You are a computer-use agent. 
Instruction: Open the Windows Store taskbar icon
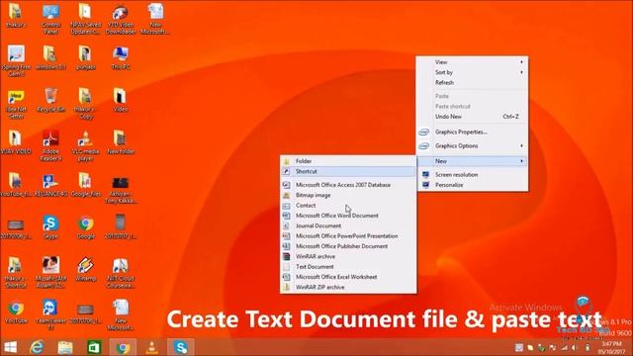tap(94, 347)
